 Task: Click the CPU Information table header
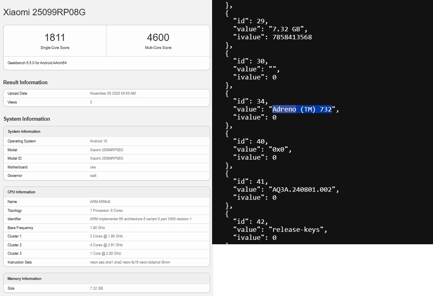tap(21, 192)
